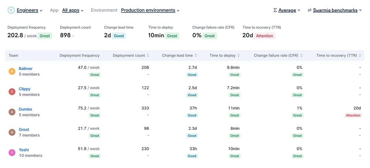The width and height of the screenshot is (370, 168).
Task: Click the Yoshi team avatar icon
Action: tap(12, 152)
